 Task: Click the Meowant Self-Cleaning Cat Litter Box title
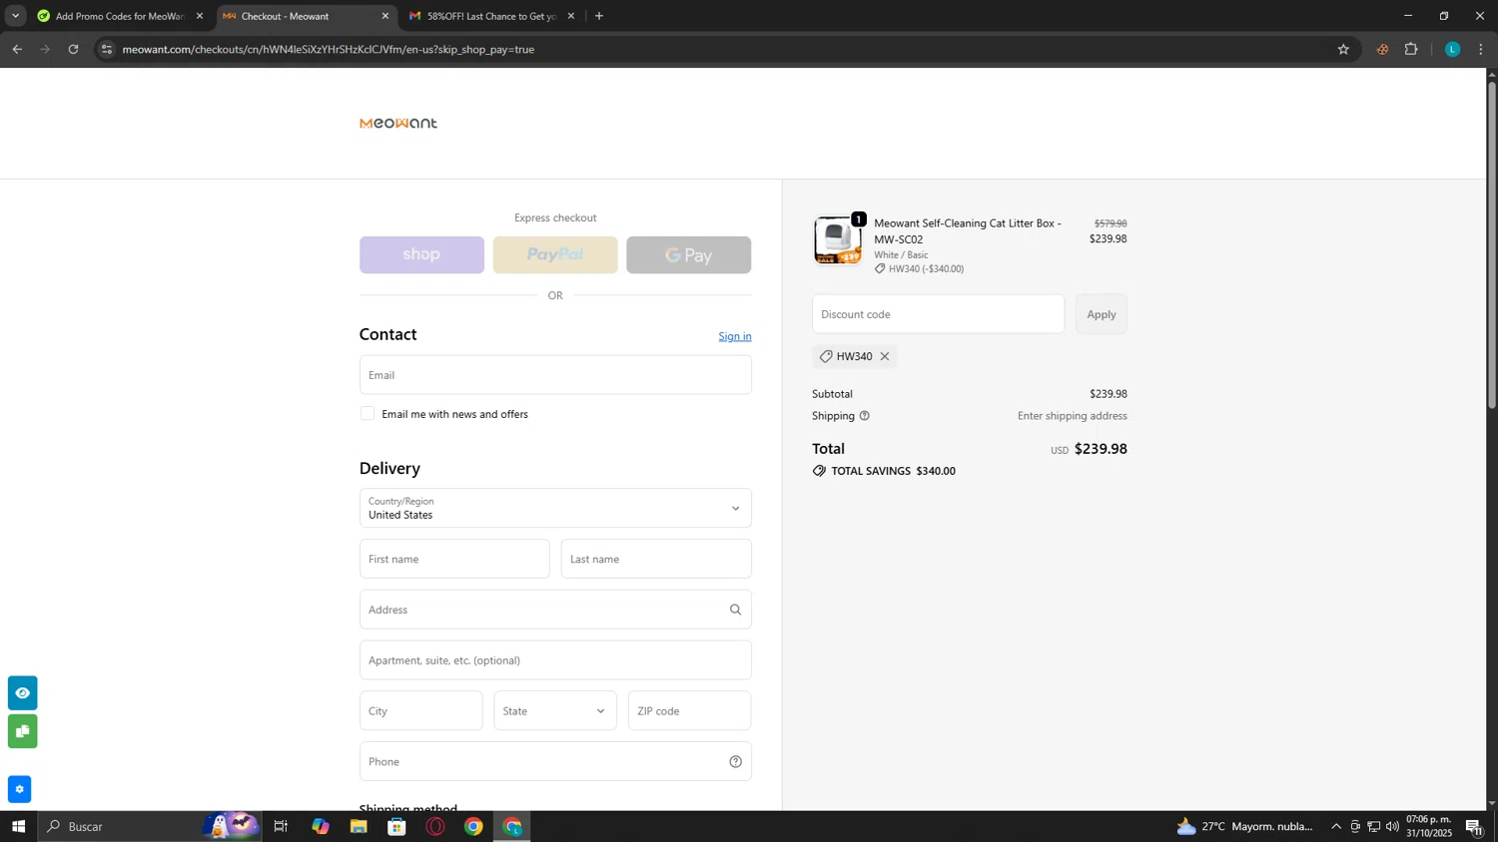968,231
